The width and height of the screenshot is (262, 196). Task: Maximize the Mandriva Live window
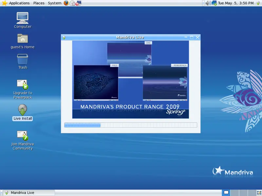click(192, 37)
